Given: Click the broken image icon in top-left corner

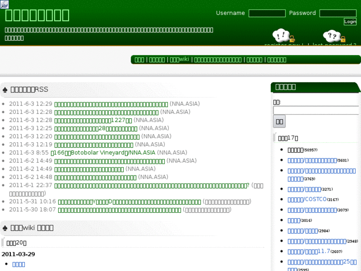Looking at the screenshot, I should tap(4, 4).
